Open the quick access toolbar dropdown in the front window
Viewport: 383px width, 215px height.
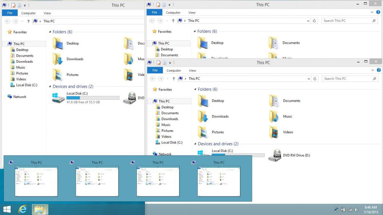point(170,63)
